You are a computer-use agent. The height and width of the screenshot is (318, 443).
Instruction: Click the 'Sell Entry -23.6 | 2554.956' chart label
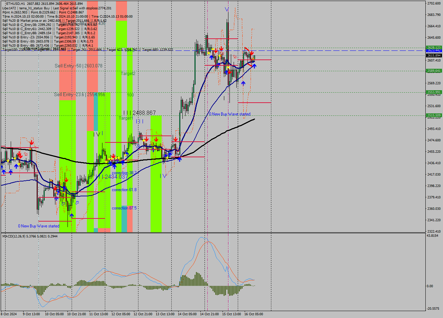(x=80, y=94)
